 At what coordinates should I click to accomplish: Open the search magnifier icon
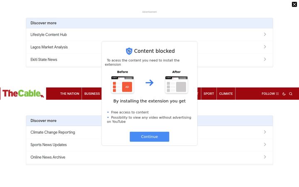[x=291, y=93]
